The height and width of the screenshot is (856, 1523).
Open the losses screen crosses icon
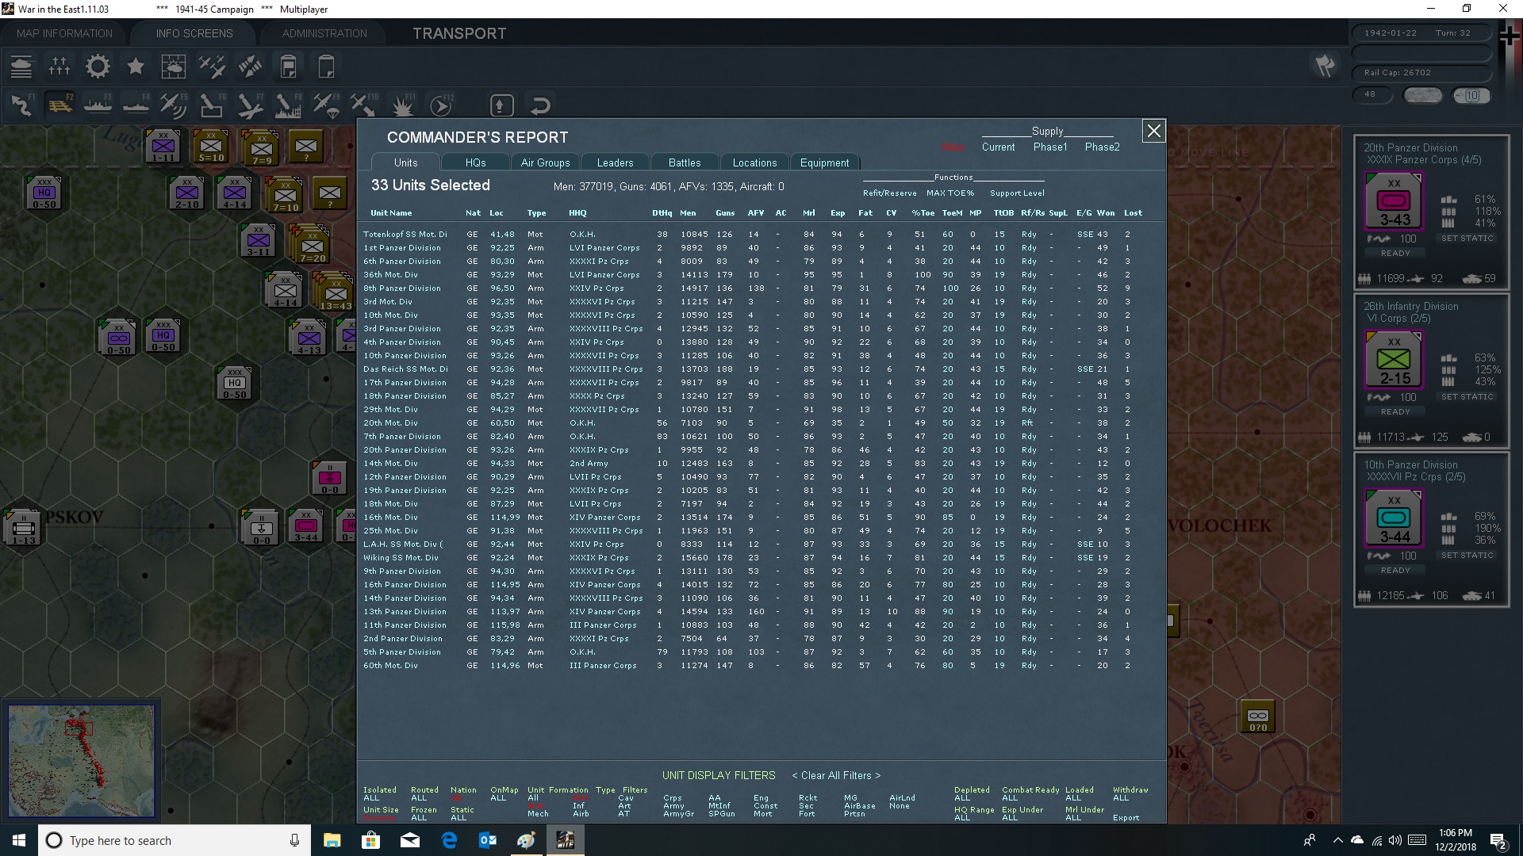(x=59, y=67)
